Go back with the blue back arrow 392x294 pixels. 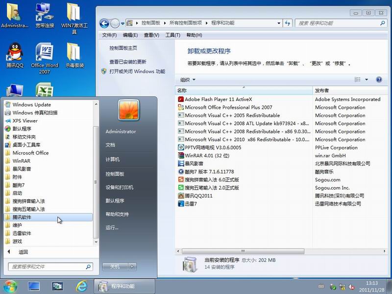point(104,24)
